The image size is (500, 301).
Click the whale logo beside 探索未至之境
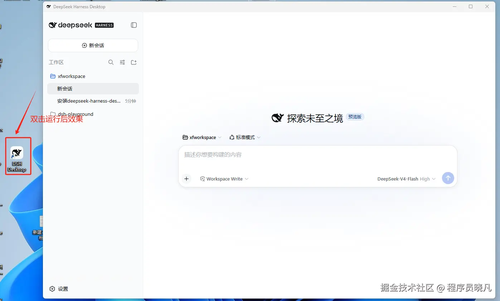coord(278,118)
